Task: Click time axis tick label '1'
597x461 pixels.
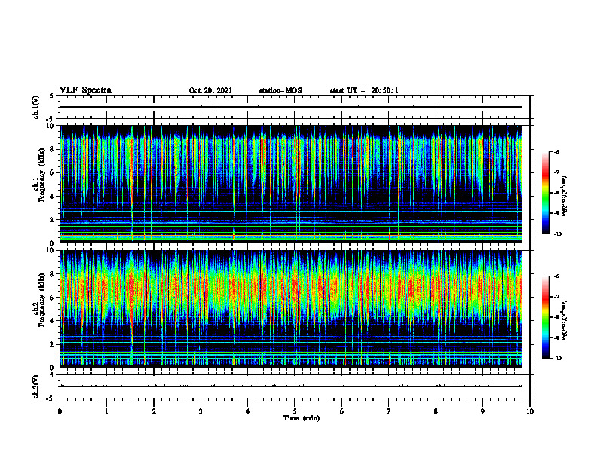Action: pyautogui.click(x=106, y=411)
